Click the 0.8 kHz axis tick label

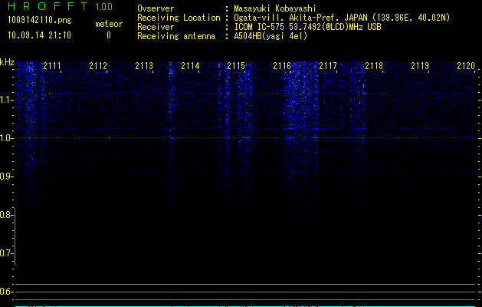(6, 215)
